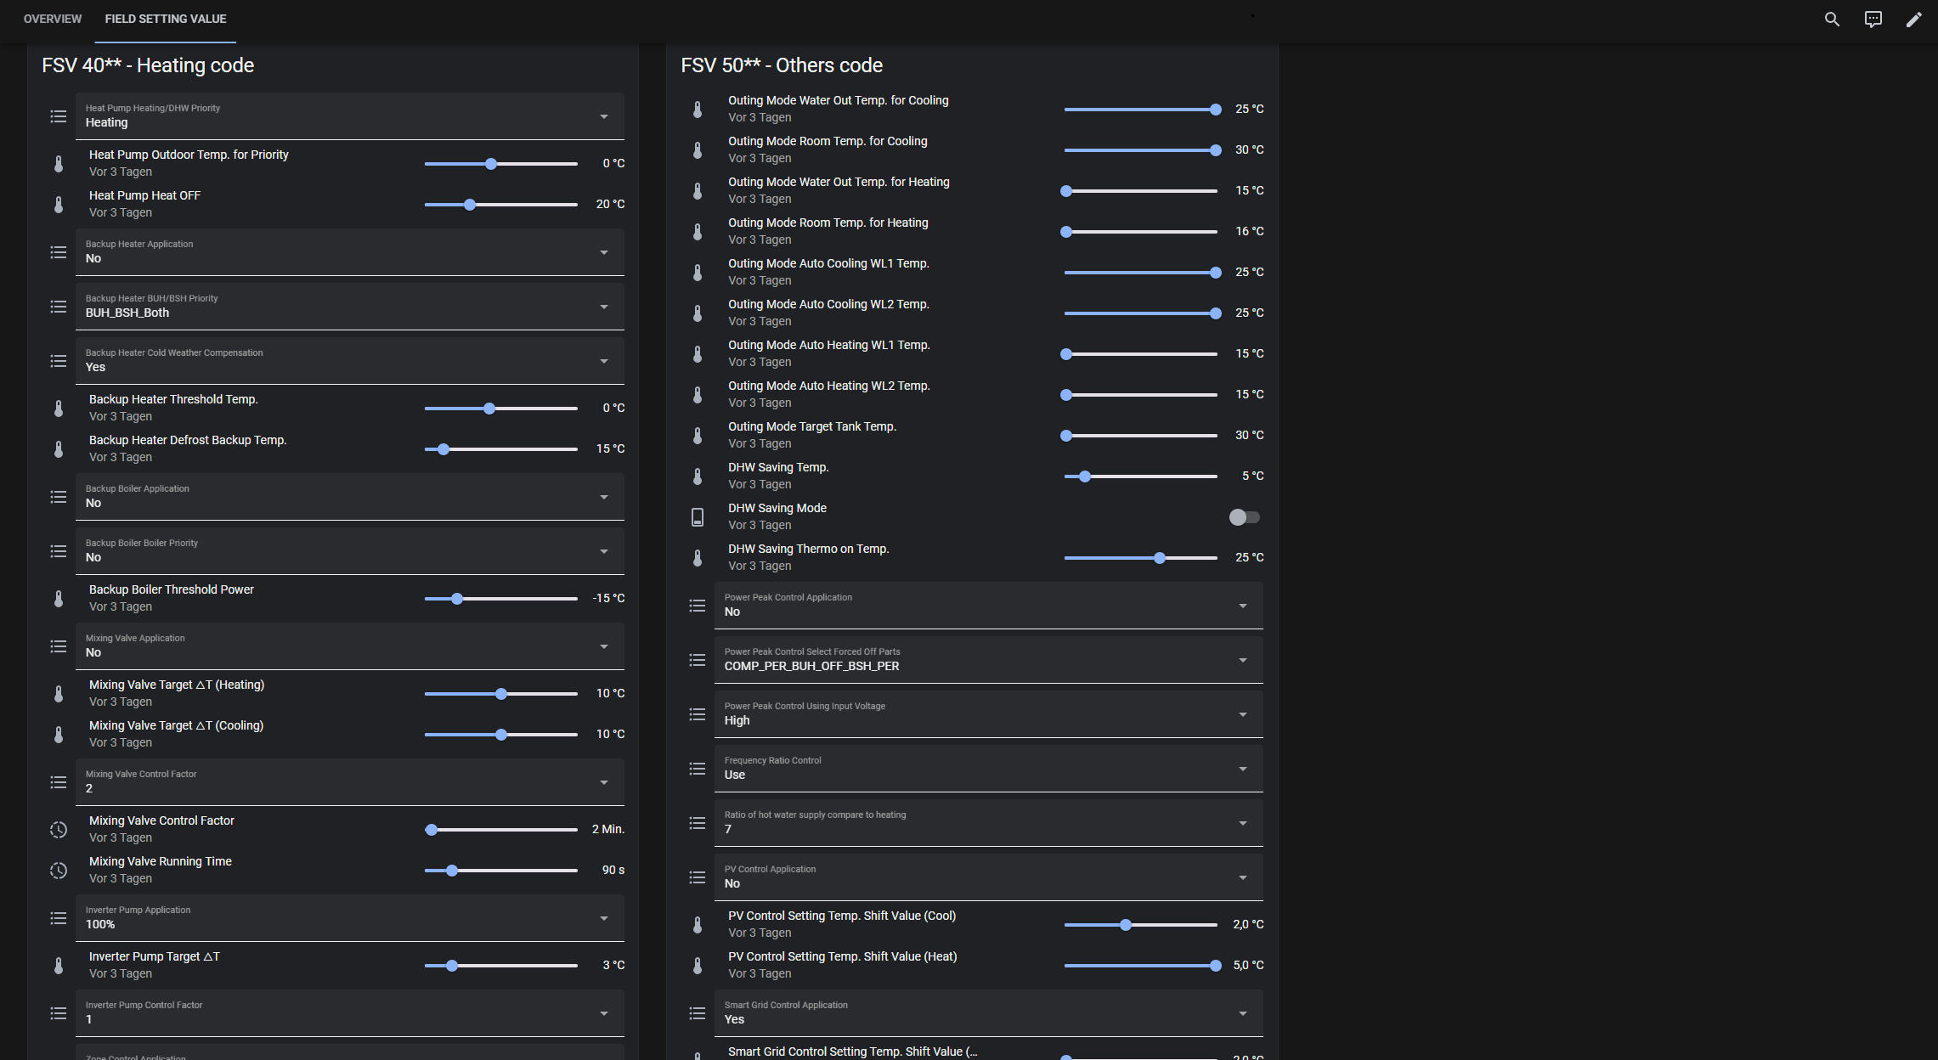Open the assistant chat icon
Viewport: 1938px width, 1060px height.
point(1873,19)
